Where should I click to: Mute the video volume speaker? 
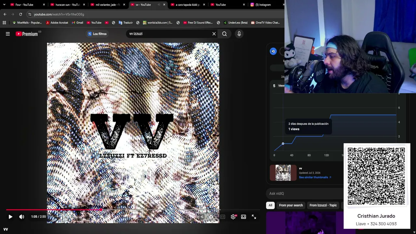coord(22,217)
